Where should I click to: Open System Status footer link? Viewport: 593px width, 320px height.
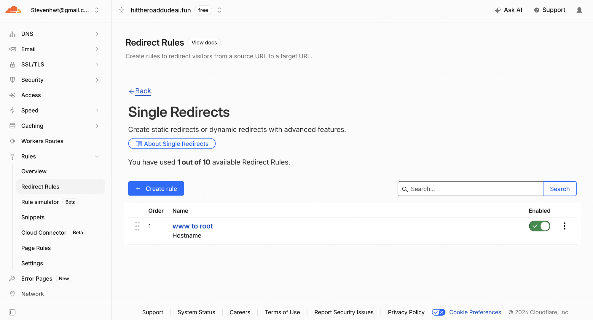click(196, 312)
